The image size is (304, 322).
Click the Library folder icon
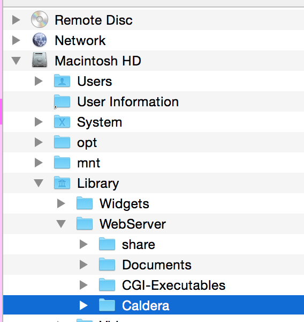(x=62, y=182)
